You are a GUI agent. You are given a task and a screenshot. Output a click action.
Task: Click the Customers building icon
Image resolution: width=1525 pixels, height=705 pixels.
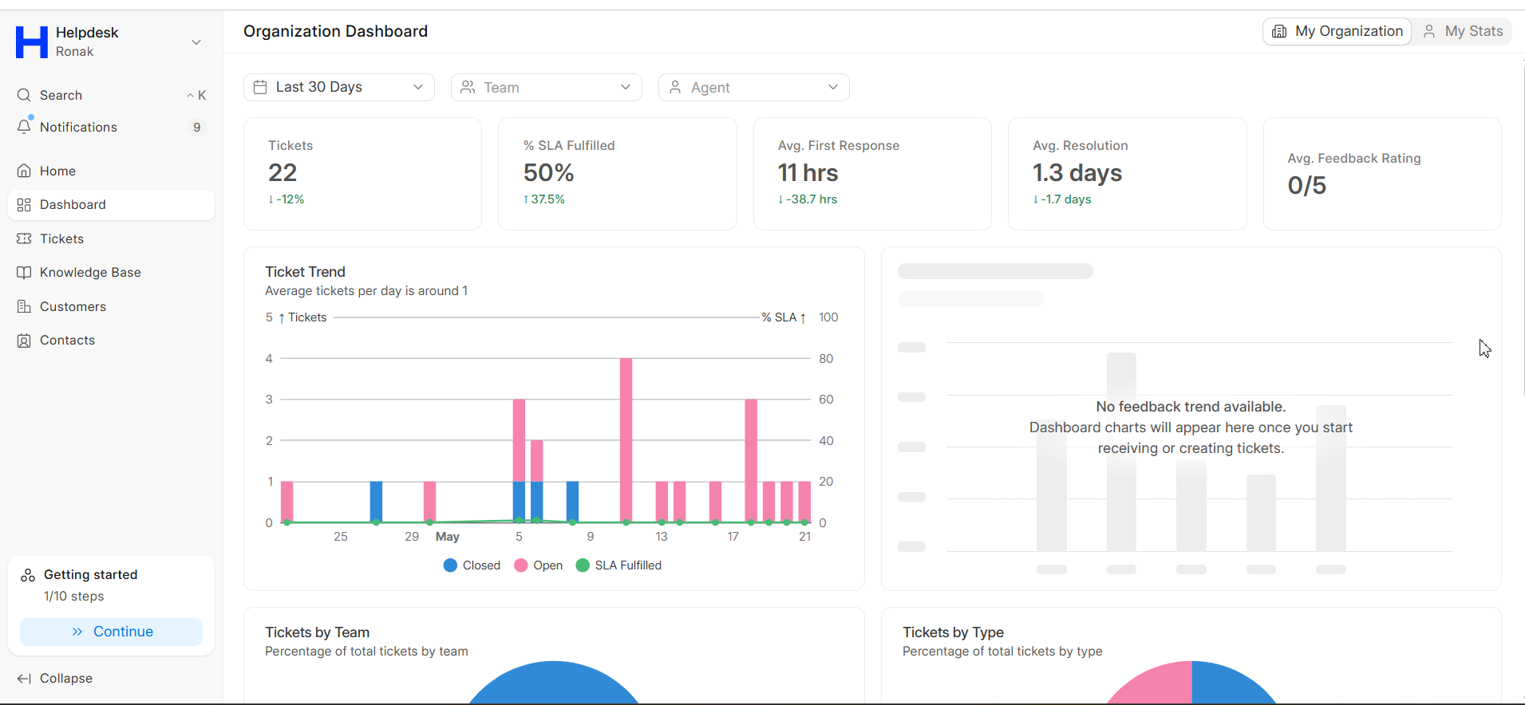[x=24, y=306]
